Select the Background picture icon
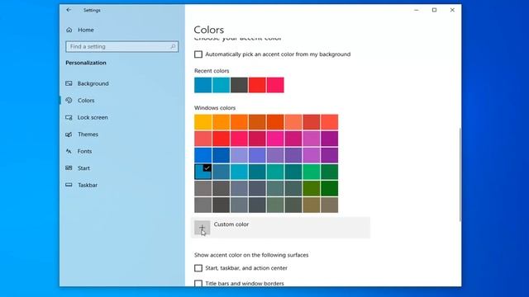The width and height of the screenshot is (529, 297). tap(69, 83)
